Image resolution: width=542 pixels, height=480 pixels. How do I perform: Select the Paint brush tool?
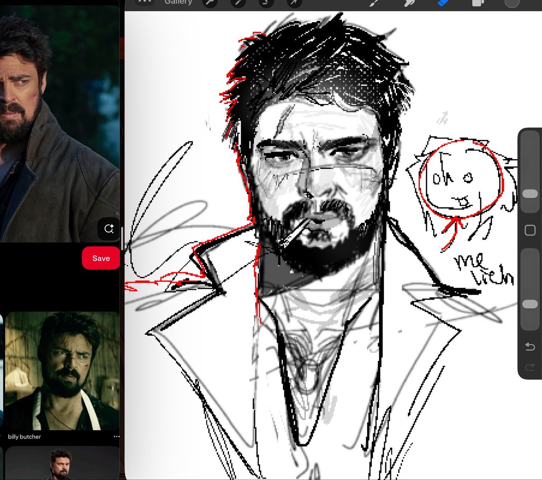click(374, 2)
